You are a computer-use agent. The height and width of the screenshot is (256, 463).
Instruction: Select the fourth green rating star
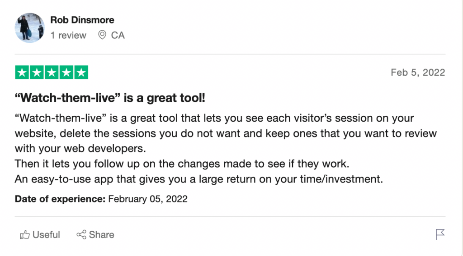click(66, 73)
